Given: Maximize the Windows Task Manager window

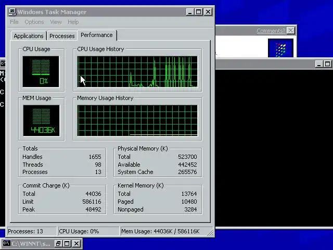Looking at the screenshot, I should (x=199, y=12).
